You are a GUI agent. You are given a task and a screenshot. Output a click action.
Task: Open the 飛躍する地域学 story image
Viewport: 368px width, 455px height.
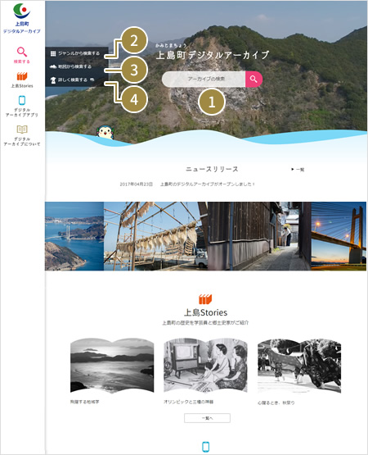[x=112, y=366]
